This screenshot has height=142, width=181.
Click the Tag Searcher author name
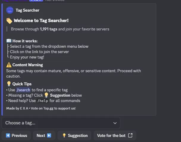point(27,10)
